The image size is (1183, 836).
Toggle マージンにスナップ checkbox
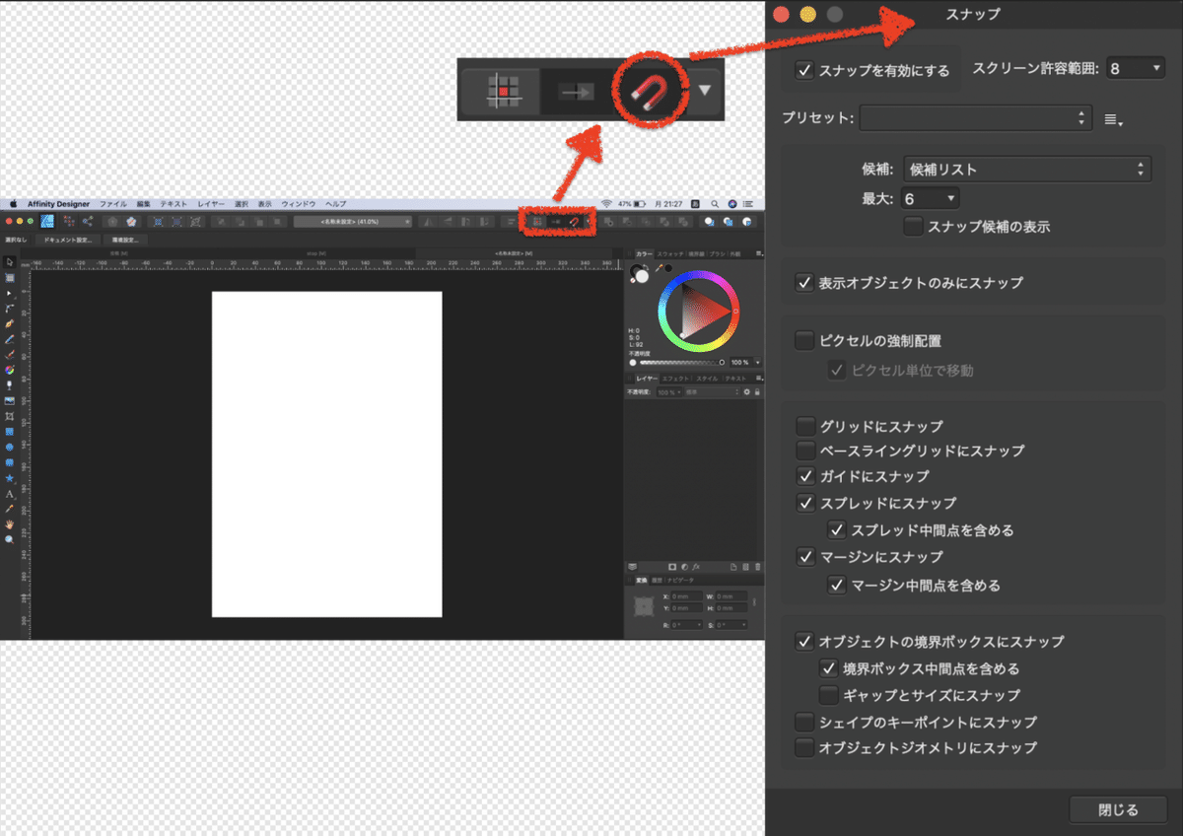[x=804, y=557]
